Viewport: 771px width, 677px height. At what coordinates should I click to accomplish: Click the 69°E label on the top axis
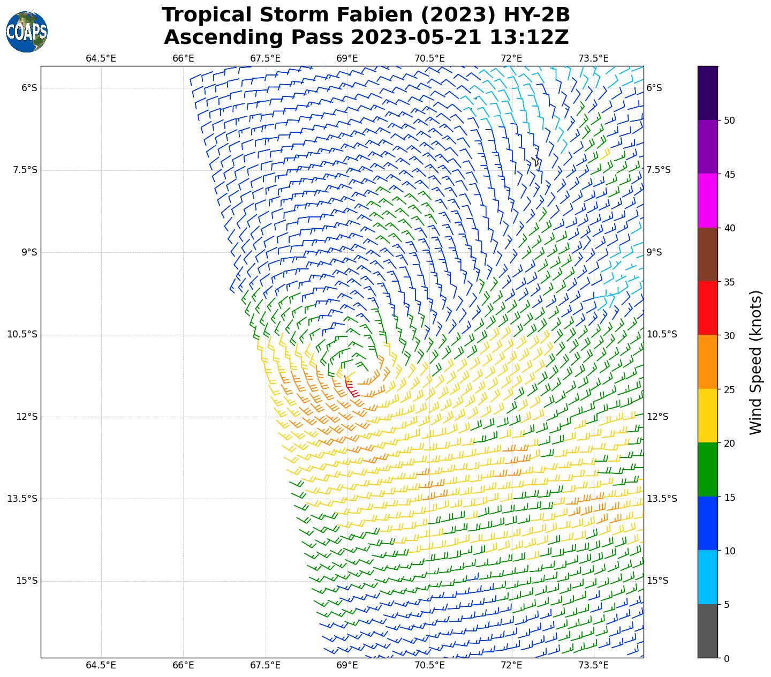(x=347, y=58)
